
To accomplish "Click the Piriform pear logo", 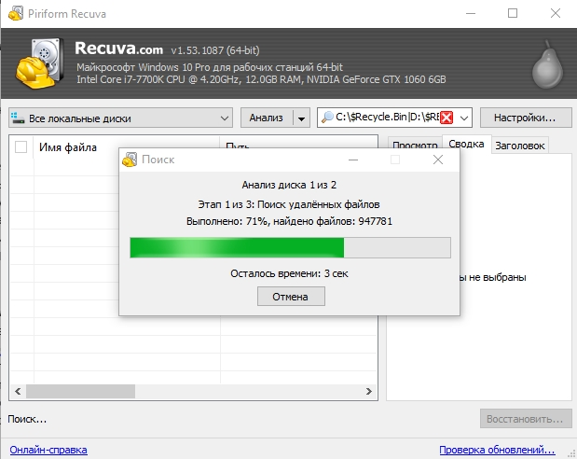I will coord(547,64).
